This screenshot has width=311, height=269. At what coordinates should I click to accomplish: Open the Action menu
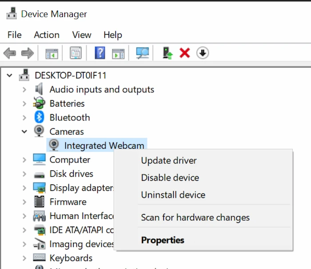click(47, 35)
